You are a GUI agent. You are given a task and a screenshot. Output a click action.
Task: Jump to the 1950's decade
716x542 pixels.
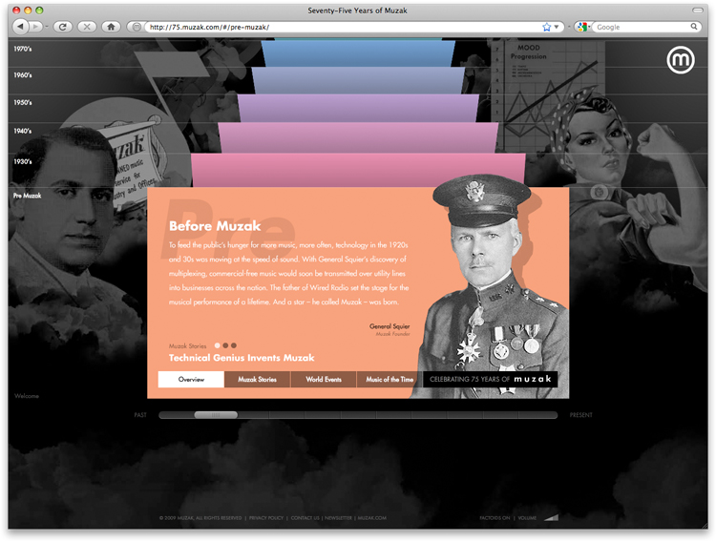22,103
